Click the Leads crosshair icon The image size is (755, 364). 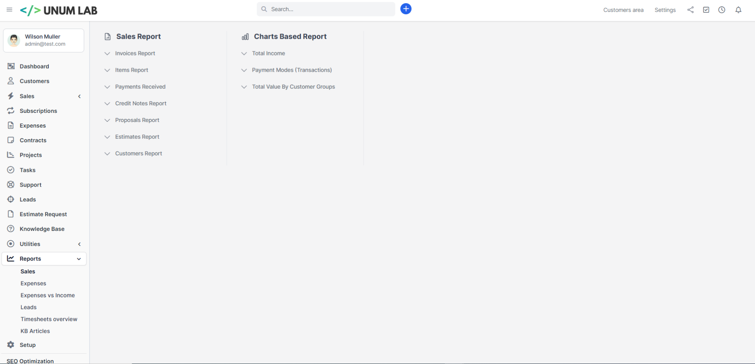click(x=11, y=199)
